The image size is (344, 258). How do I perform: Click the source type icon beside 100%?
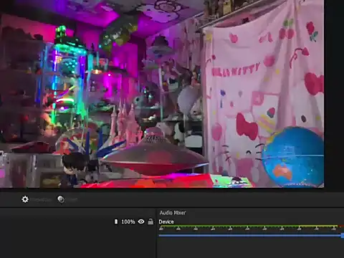(116, 221)
